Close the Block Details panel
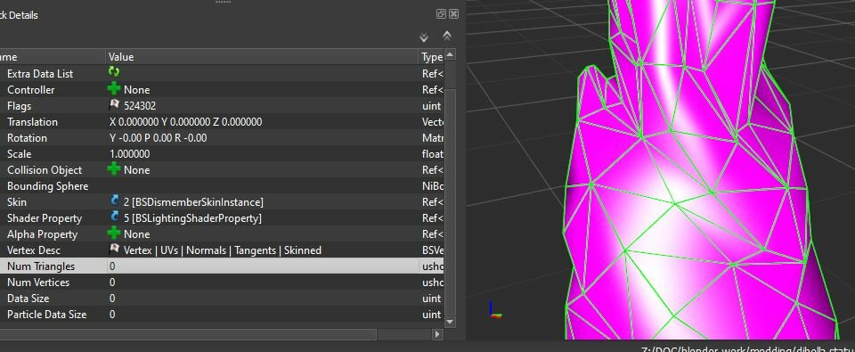 (x=453, y=14)
